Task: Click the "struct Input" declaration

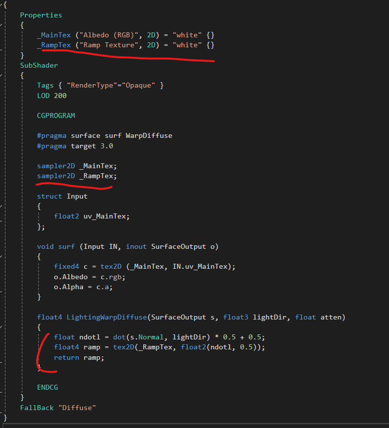Action: coord(62,196)
